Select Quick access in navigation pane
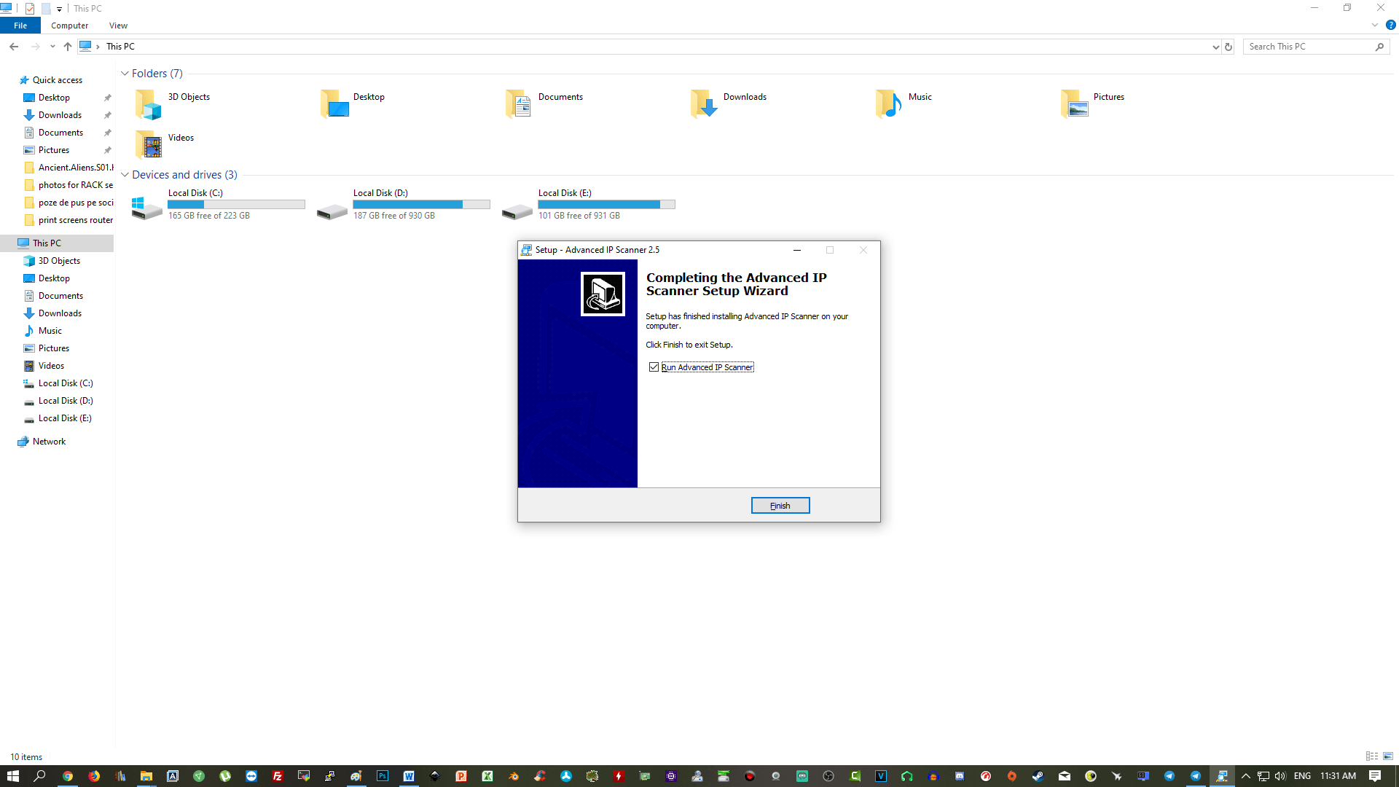Screen dimensions: 1399x787 [58, 80]
